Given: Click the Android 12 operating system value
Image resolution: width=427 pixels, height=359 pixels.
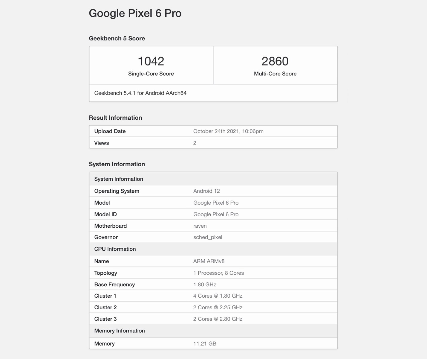Looking at the screenshot, I should pyautogui.click(x=206, y=191).
